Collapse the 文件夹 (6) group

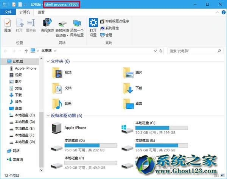point(48,61)
